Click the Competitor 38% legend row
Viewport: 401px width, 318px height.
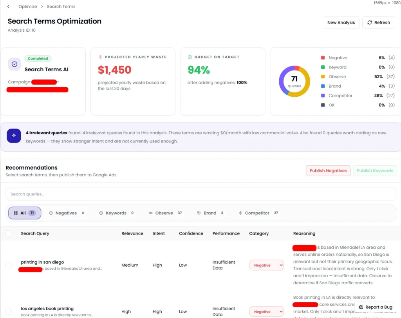[358, 96]
